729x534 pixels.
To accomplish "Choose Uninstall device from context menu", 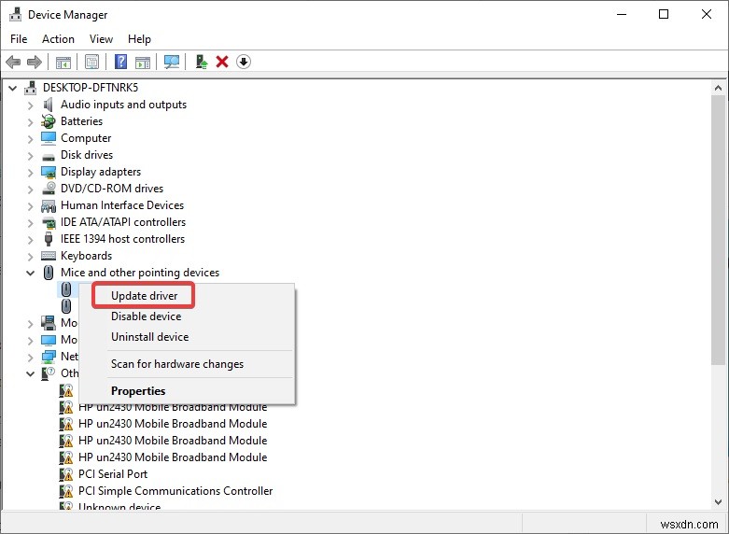I will click(x=149, y=337).
